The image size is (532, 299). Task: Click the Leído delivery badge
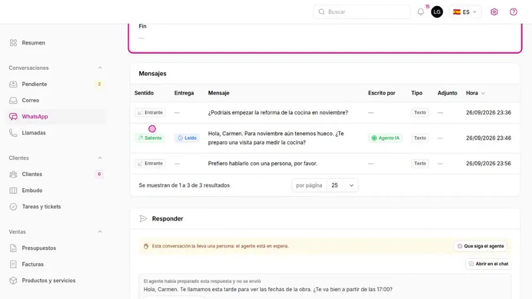click(x=187, y=138)
